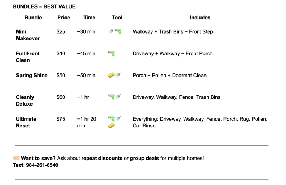Click the "~45 min" time cell

click(86, 54)
